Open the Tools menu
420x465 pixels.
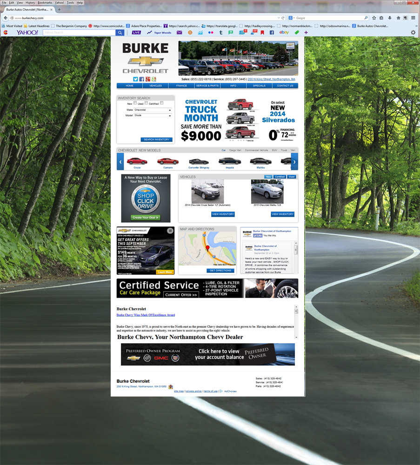click(x=70, y=3)
